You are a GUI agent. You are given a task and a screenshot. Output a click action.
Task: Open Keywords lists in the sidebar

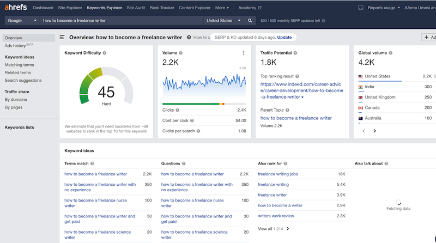point(19,127)
